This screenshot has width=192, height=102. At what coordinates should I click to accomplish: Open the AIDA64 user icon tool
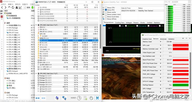(17, 7)
